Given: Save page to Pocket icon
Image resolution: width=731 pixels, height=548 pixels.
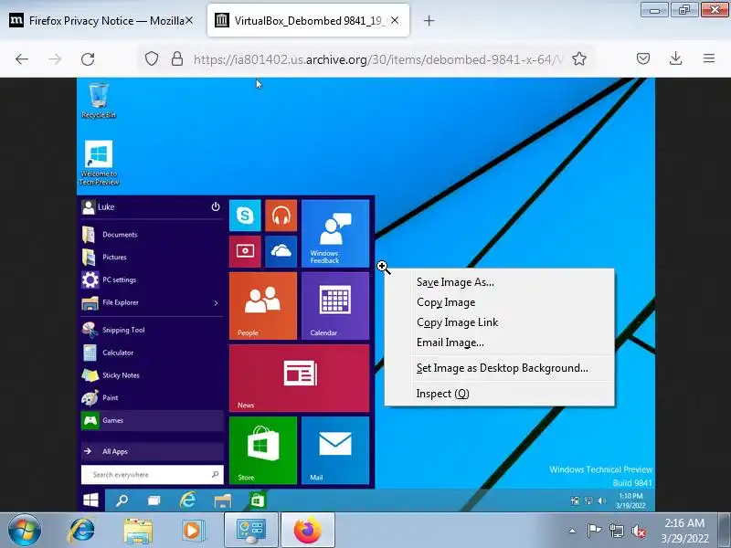Looking at the screenshot, I should pyautogui.click(x=643, y=58).
